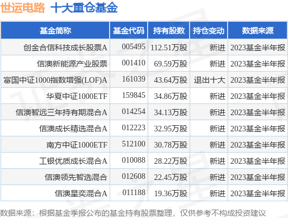Click holding value 28.22万股

(171, 161)
